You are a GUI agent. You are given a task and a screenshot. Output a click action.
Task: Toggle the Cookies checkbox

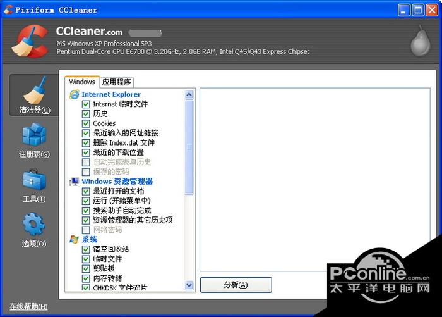(x=86, y=123)
